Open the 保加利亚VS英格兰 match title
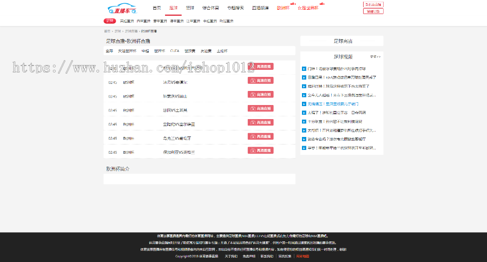Screen dimensions: 487x262 [179, 152]
